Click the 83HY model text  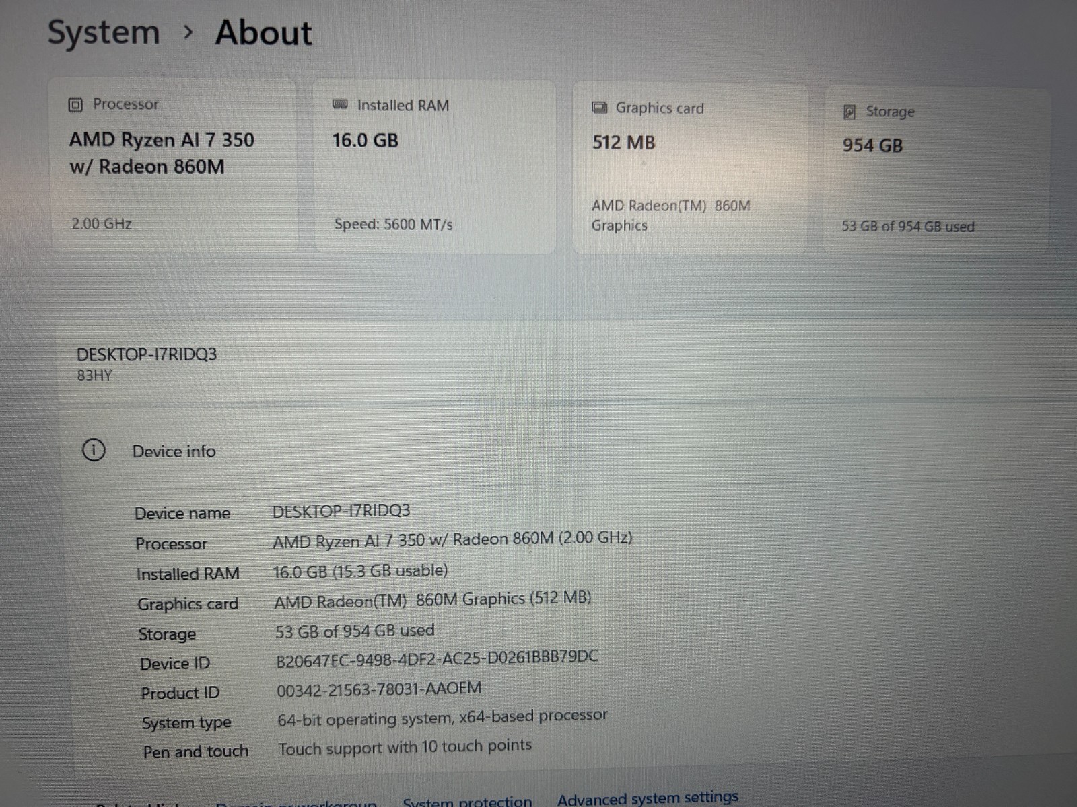click(x=94, y=375)
